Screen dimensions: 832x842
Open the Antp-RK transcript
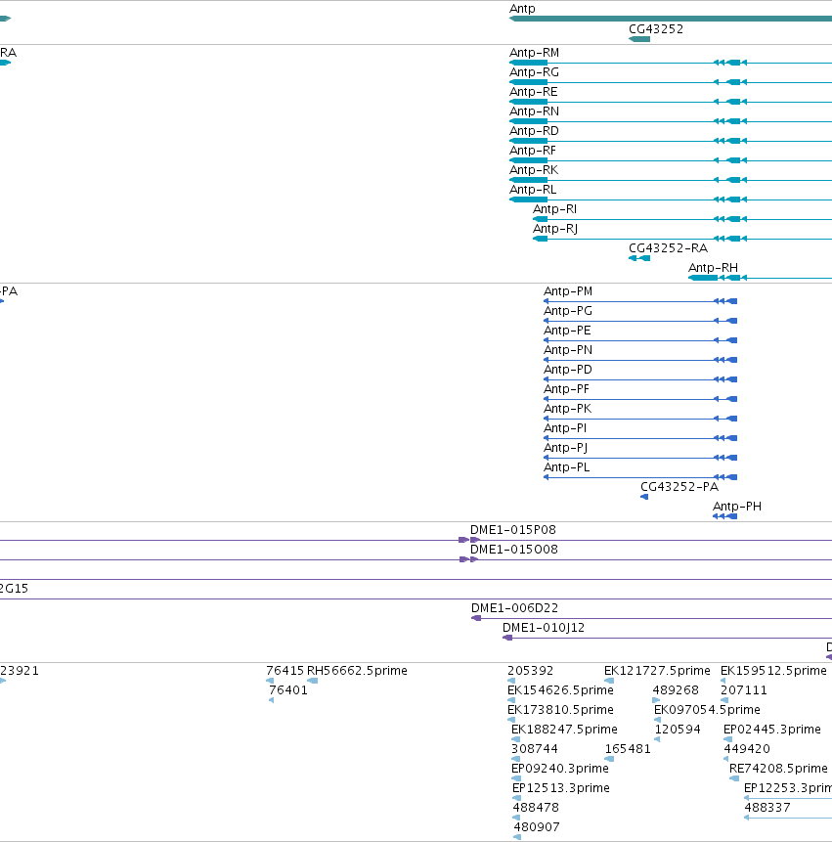[534, 170]
